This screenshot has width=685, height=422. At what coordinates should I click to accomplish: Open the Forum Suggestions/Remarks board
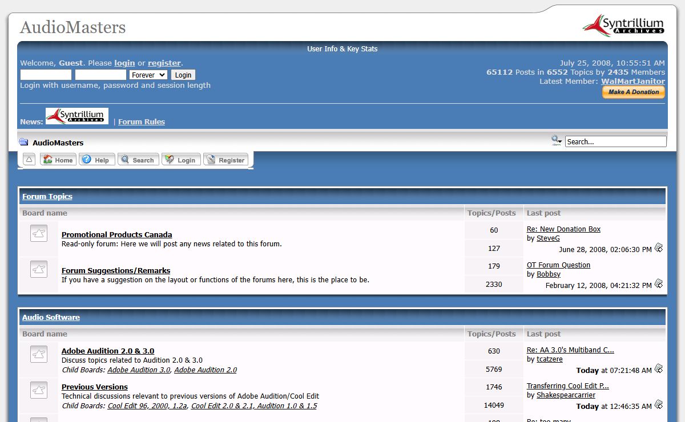point(116,270)
